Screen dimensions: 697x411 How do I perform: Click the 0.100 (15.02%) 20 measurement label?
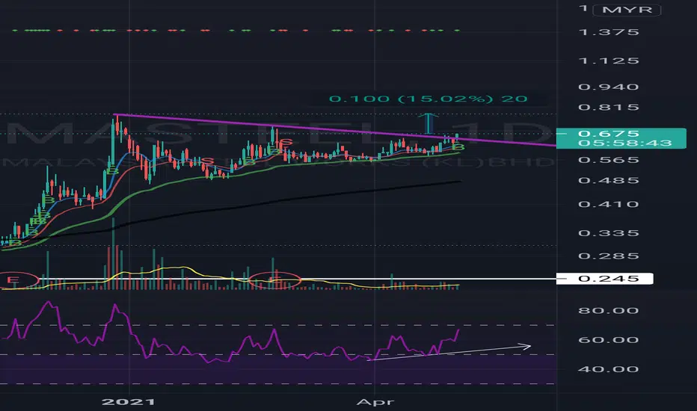pyautogui.click(x=428, y=99)
